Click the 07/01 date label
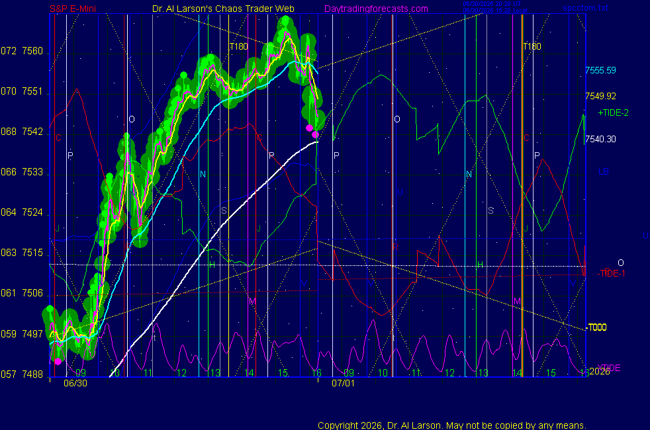Image resolution: width=650 pixels, height=430 pixels. click(344, 383)
